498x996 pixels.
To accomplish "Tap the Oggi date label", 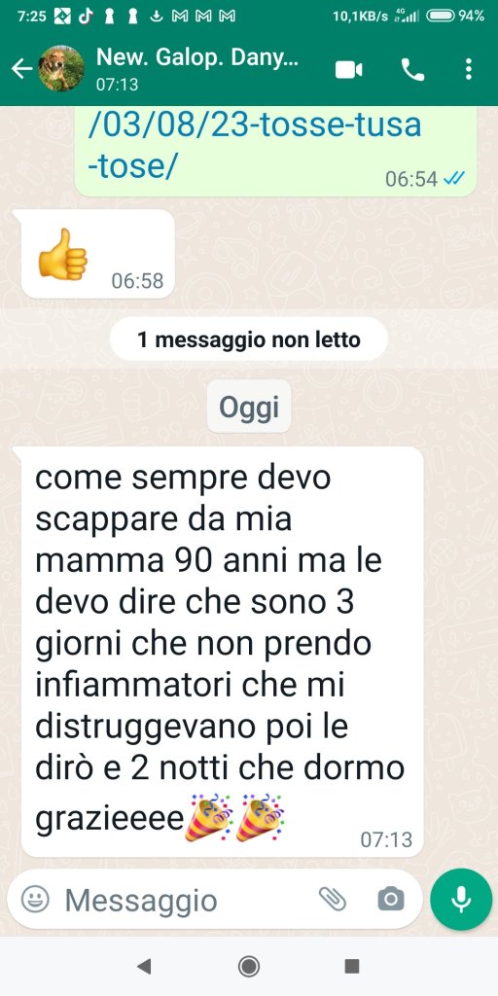I will click(x=249, y=407).
